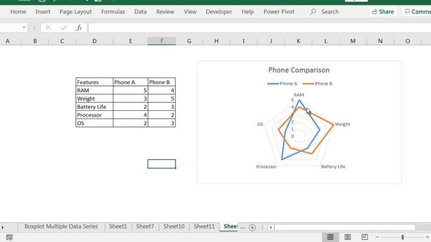The width and height of the screenshot is (431, 242).
Task: Click the Phone Comparison chart title
Action: click(x=299, y=70)
